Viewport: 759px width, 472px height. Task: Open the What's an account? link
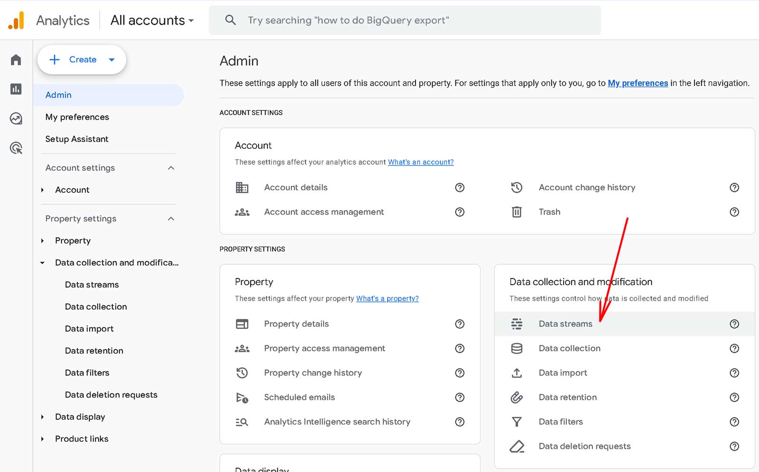(x=421, y=162)
